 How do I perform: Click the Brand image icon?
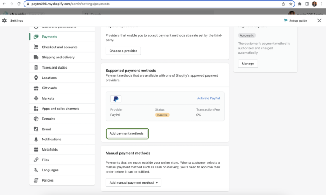coord(36,129)
